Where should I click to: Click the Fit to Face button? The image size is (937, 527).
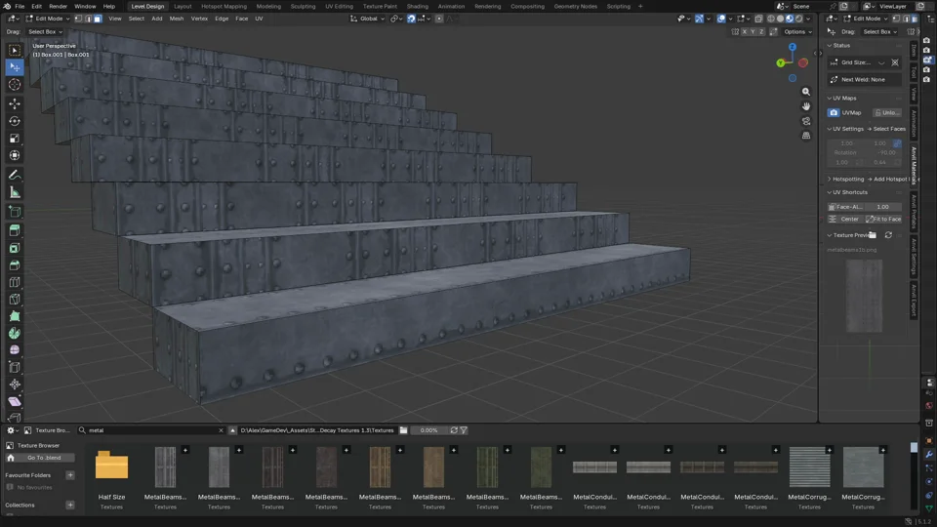coord(883,220)
